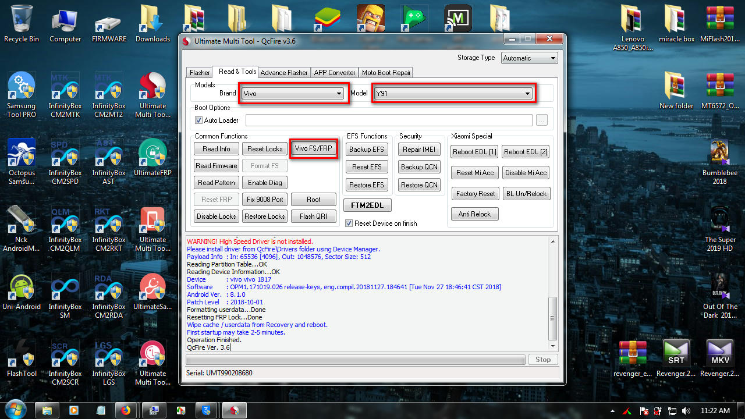The height and width of the screenshot is (419, 745).
Task: Click the Fix 9008 Port button
Action: tap(265, 200)
